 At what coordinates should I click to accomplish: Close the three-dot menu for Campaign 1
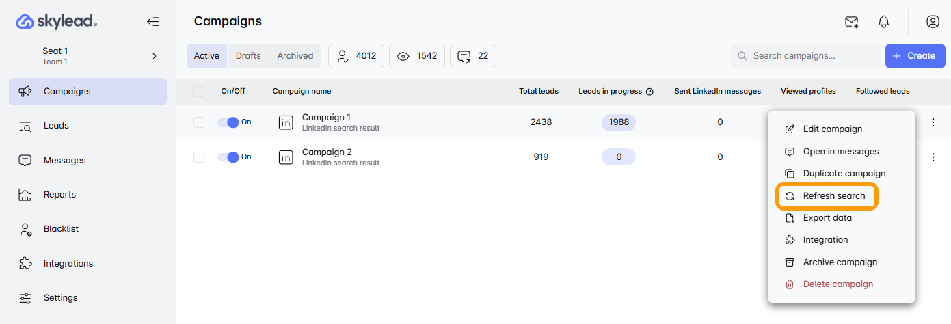tap(933, 122)
